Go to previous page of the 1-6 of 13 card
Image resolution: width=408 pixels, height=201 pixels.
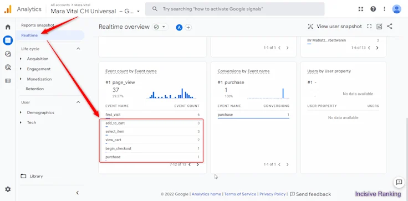click(x=369, y=48)
